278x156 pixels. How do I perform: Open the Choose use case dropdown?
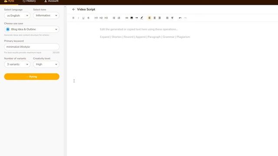pyautogui.click(x=32, y=29)
